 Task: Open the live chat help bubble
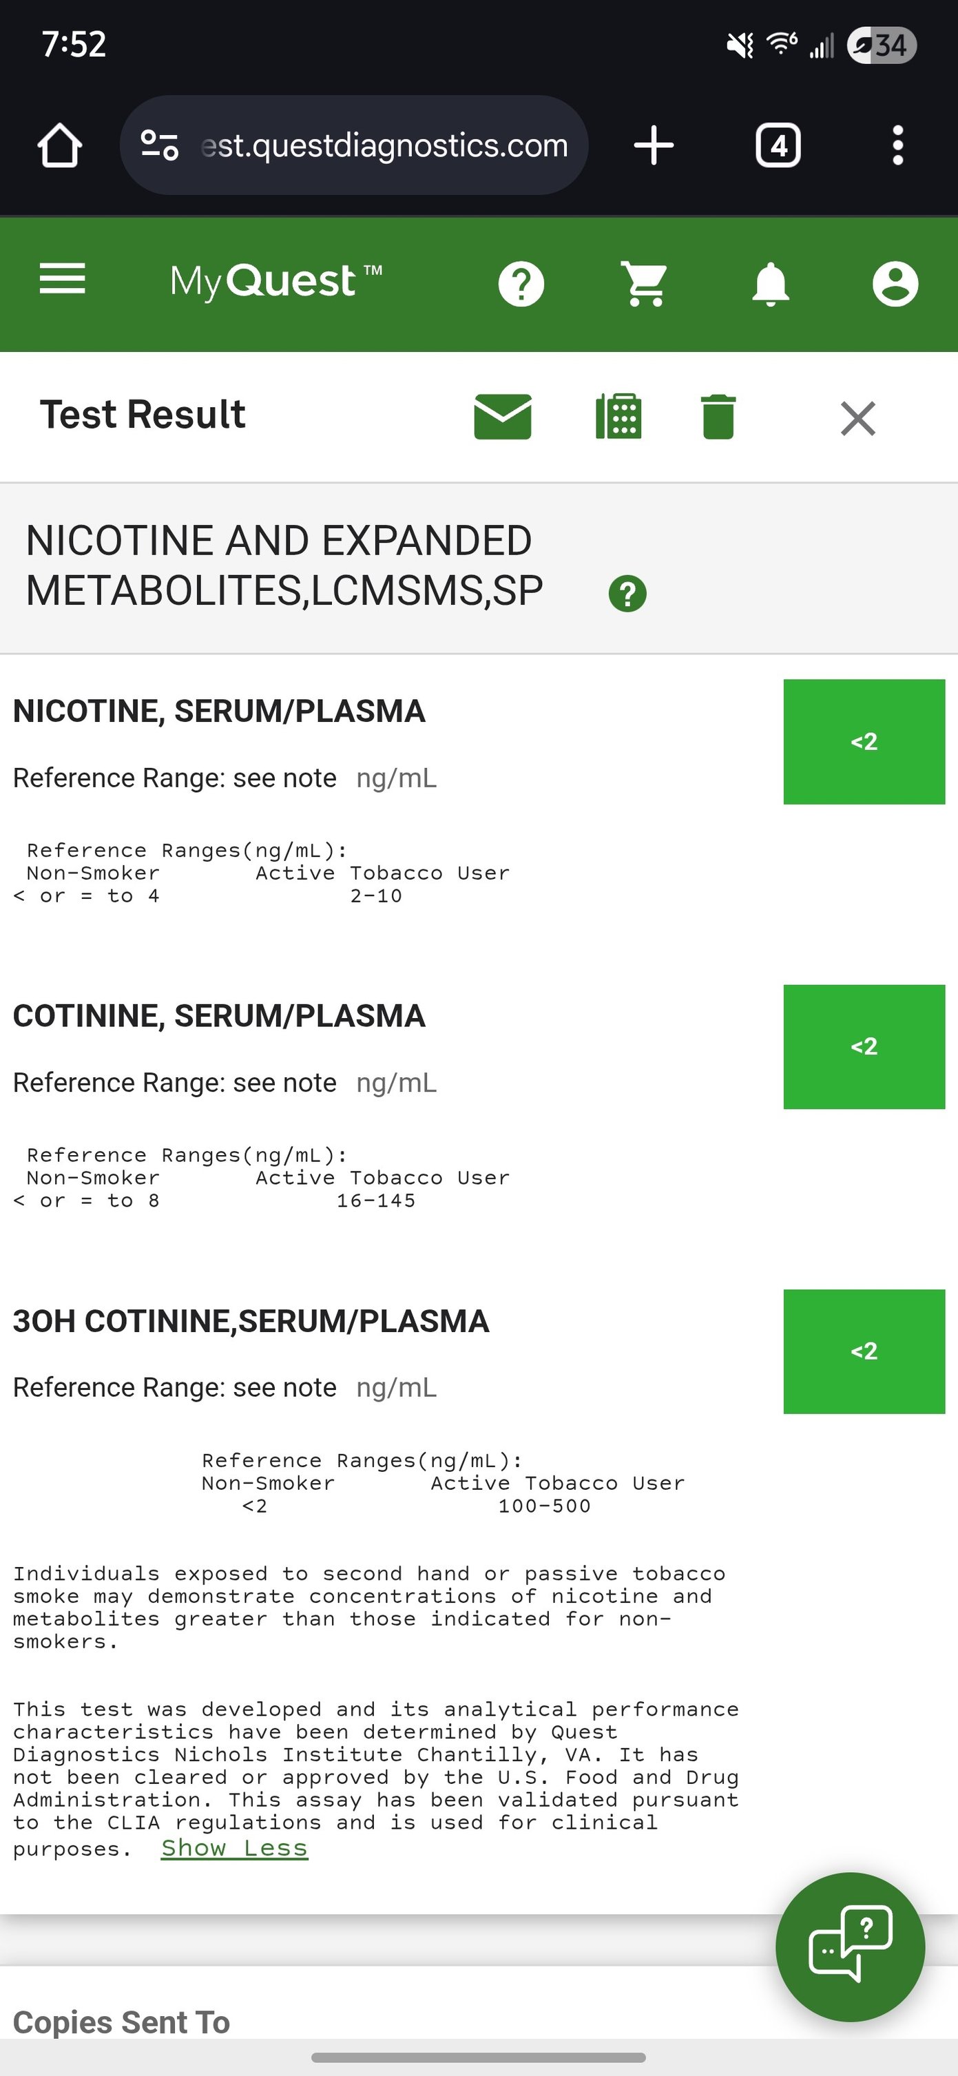(x=850, y=1947)
